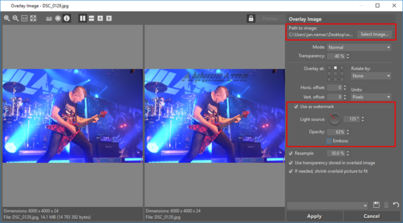Increase Resample percentage with the up arrow
This screenshot has width=403, height=223.
(x=348, y=152)
